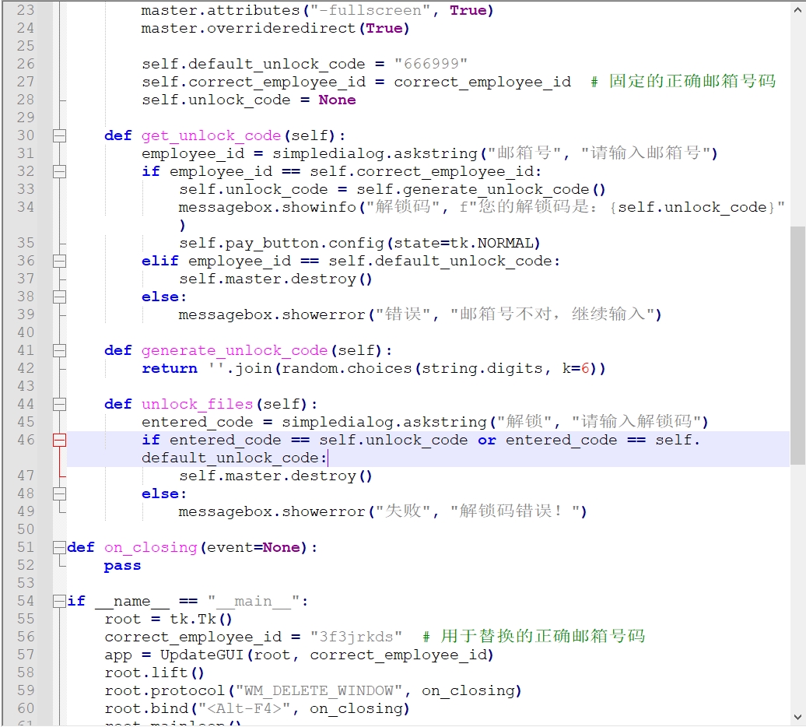Click the on_closing function name on line 51
806x727 pixels.
(x=151, y=547)
